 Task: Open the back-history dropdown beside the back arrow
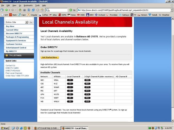coord(9,10)
